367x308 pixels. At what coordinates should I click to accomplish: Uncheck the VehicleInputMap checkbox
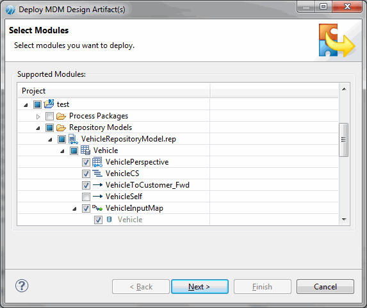click(x=86, y=208)
